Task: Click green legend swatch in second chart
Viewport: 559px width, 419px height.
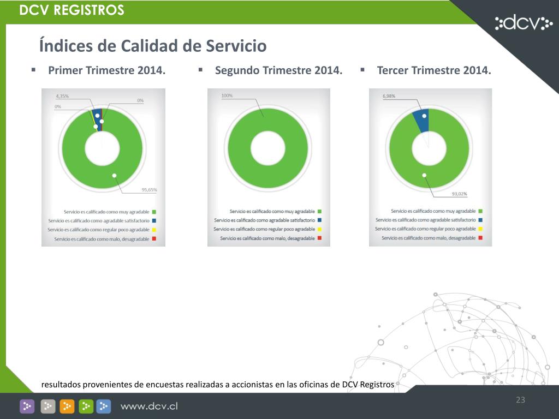Action: (320, 211)
